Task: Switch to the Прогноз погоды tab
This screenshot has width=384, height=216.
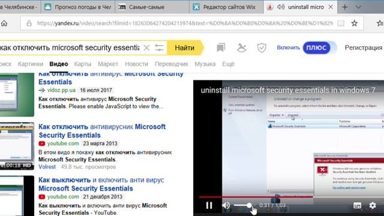Action: 78,7
